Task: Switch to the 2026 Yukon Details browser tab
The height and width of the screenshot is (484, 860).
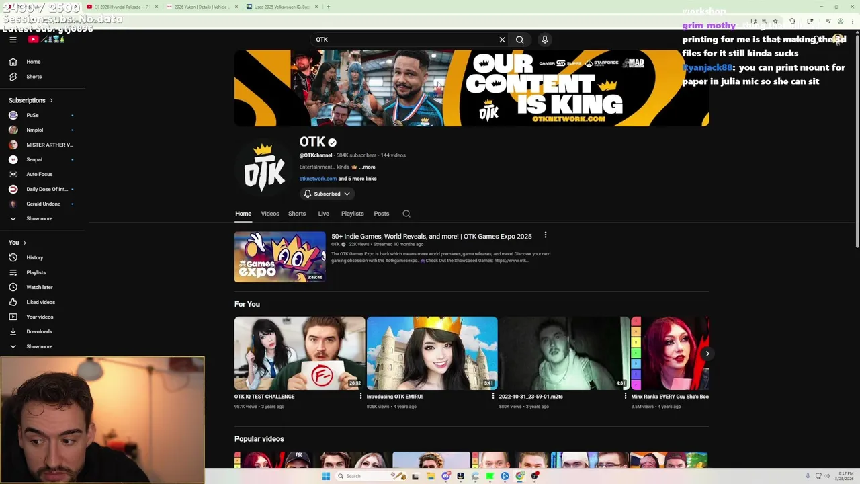Action: (x=202, y=7)
